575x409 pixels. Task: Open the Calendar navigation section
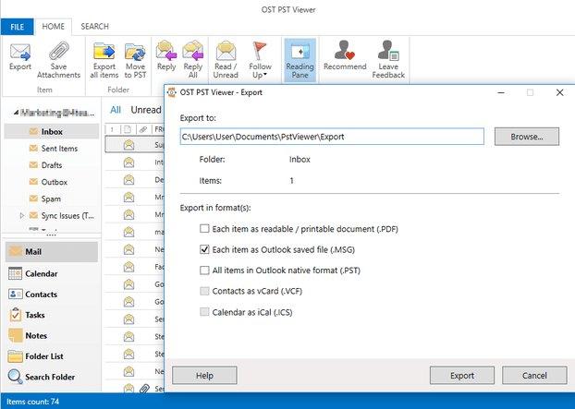(52, 273)
